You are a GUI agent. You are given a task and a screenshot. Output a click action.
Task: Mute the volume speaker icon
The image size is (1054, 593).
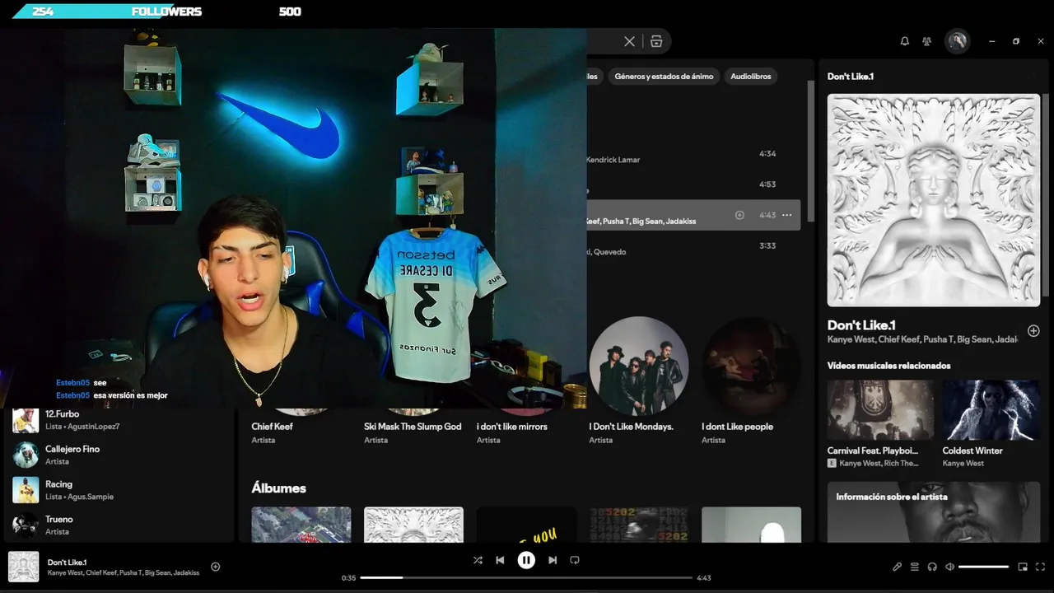(x=949, y=567)
